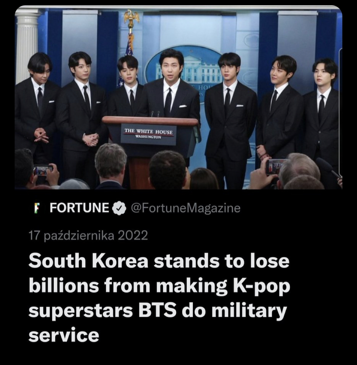This screenshot has height=365, width=357.
Task: Click the small microphones on the podium
Action: pyautogui.click(x=155, y=114)
